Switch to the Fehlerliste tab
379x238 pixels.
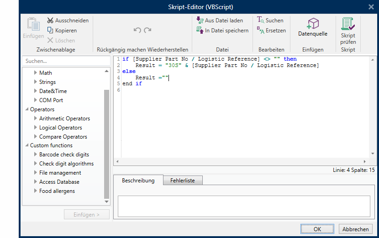click(183, 180)
